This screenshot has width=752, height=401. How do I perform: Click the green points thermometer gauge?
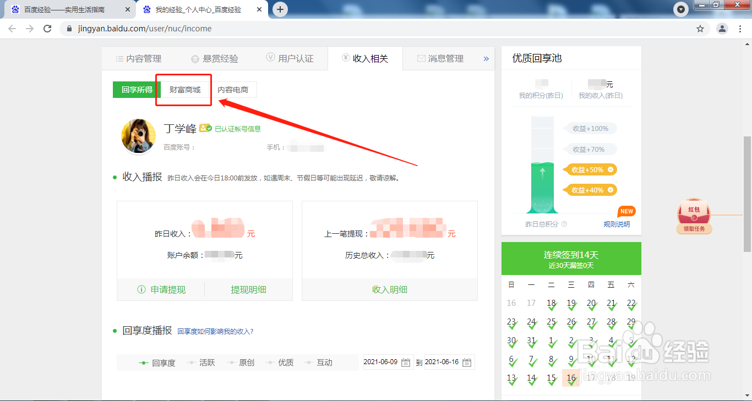[x=543, y=164]
